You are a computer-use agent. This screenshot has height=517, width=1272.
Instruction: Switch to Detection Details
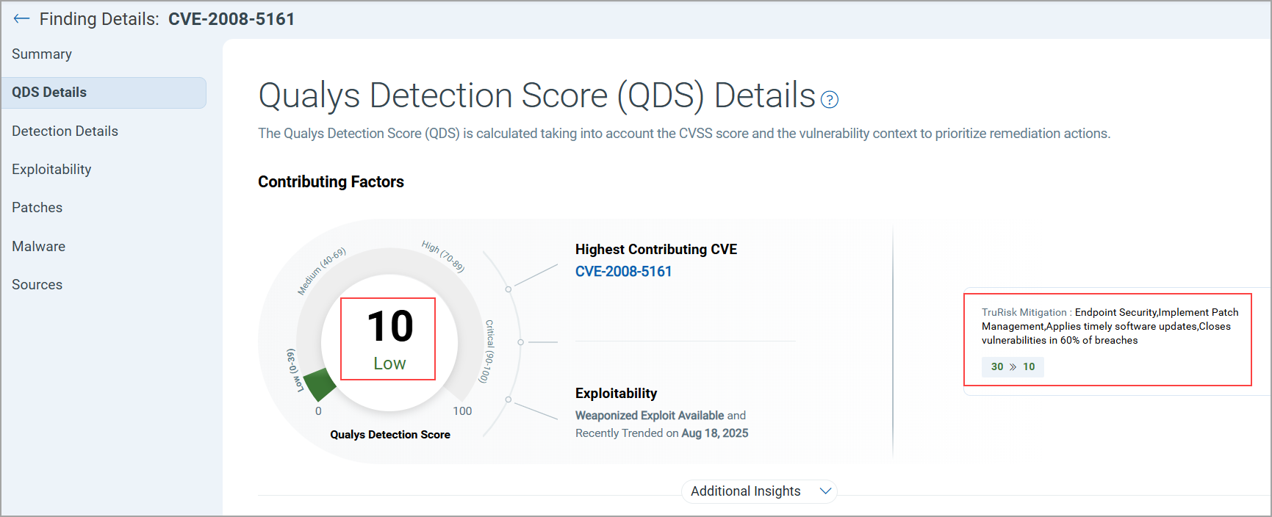click(x=65, y=131)
